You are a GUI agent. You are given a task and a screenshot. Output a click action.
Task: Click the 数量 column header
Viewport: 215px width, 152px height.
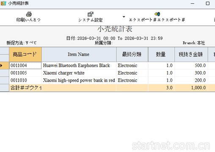[161, 54]
